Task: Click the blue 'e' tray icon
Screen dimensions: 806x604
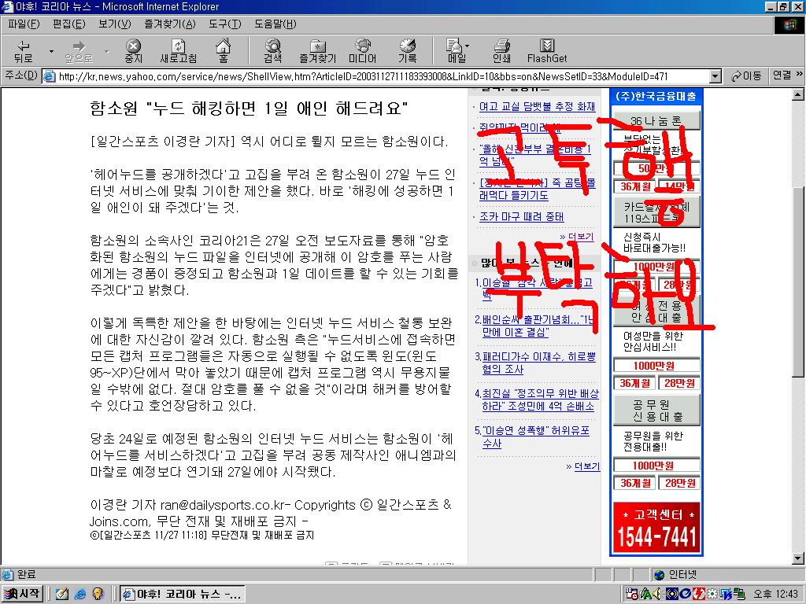Action: 686,595
